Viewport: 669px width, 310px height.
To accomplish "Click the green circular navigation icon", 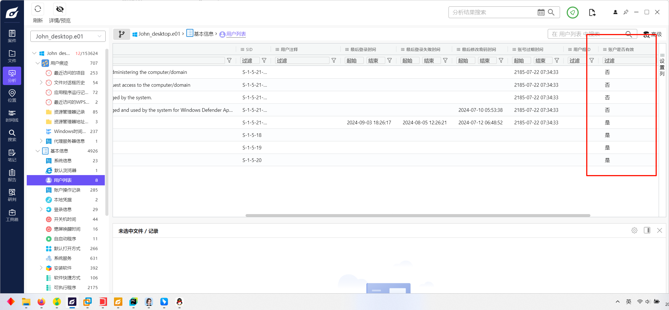I will pyautogui.click(x=573, y=12).
